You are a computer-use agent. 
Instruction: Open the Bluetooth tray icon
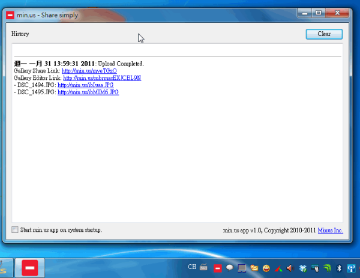(339, 268)
